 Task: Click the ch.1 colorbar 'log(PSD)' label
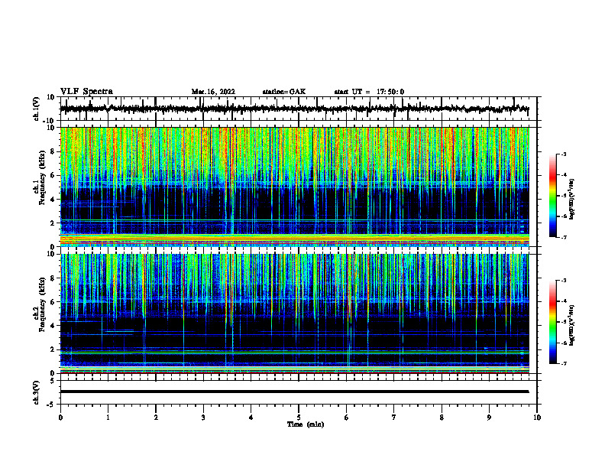point(572,200)
